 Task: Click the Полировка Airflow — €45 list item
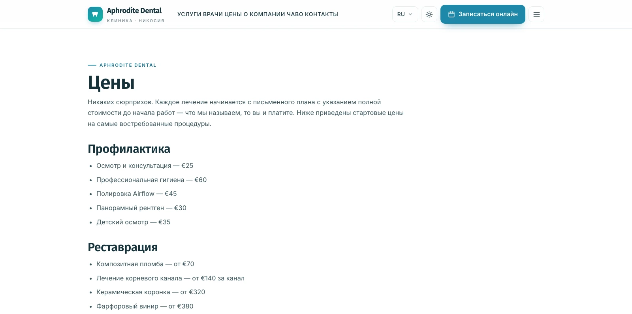tap(136, 194)
